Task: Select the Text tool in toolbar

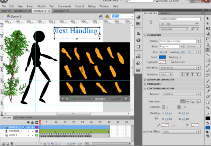Action: (x=208, y=50)
